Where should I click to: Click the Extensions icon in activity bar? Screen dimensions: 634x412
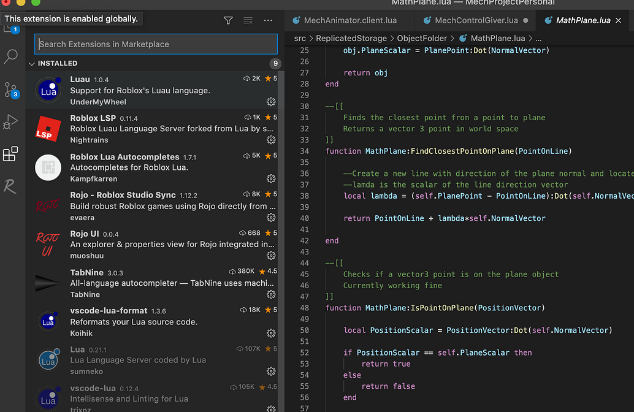tap(10, 154)
